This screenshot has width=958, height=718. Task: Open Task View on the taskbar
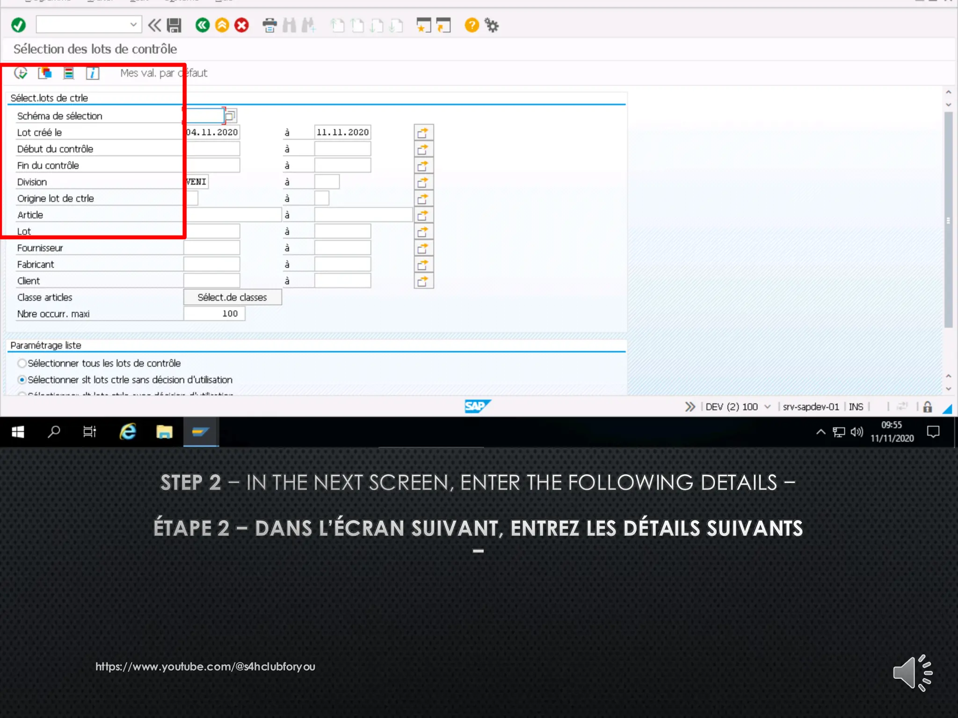[x=90, y=432]
